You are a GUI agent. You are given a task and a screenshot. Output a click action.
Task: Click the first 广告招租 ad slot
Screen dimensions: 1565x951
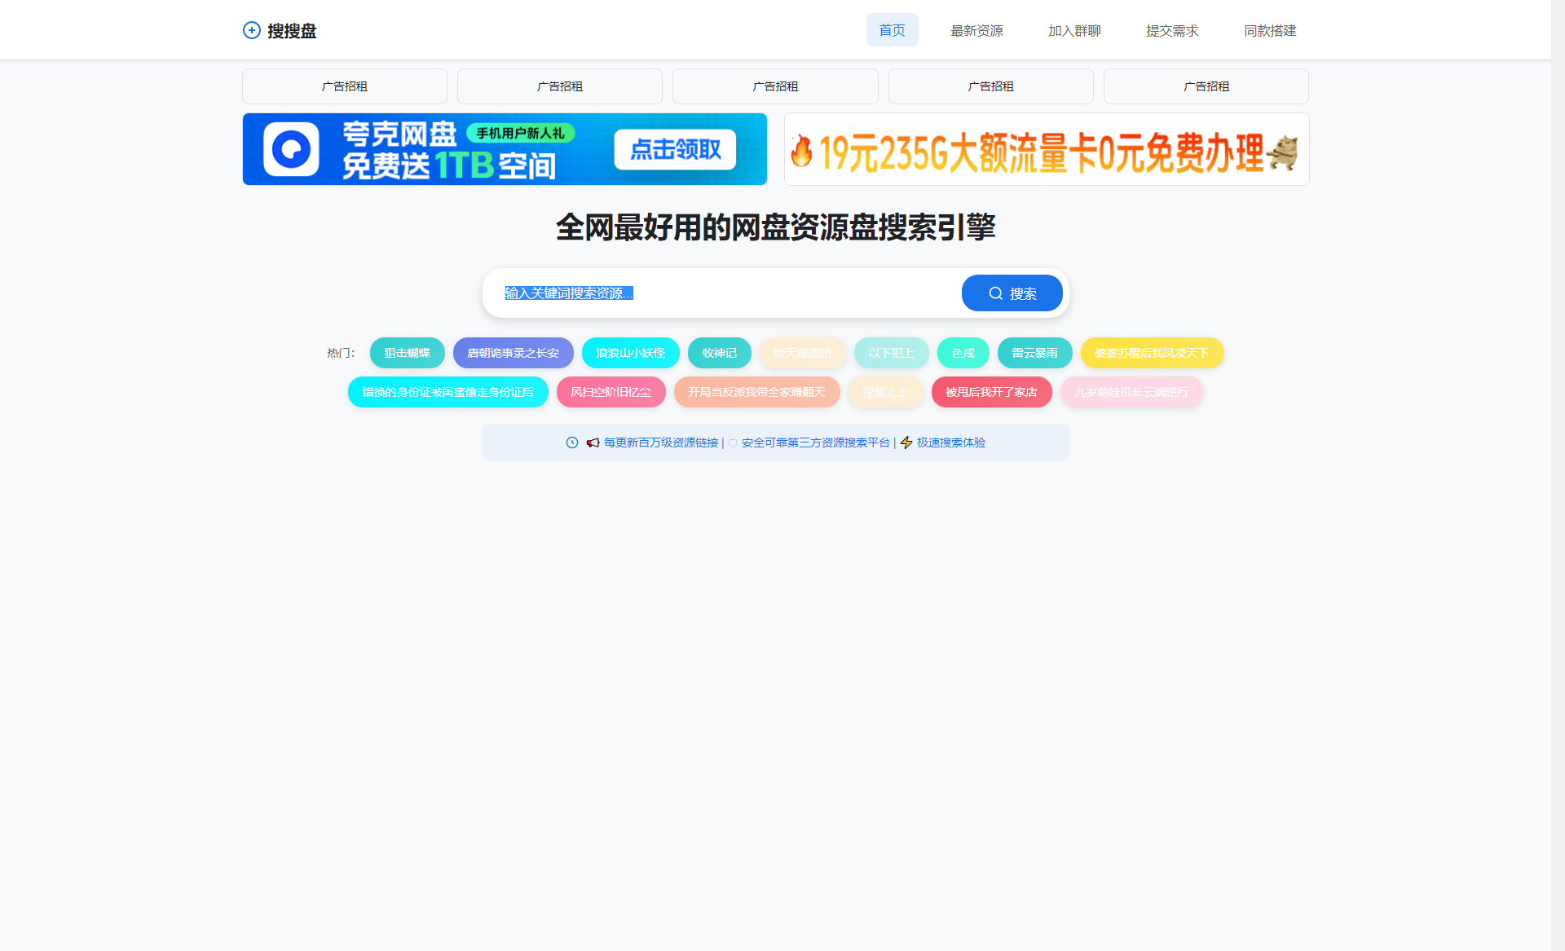[x=344, y=86]
